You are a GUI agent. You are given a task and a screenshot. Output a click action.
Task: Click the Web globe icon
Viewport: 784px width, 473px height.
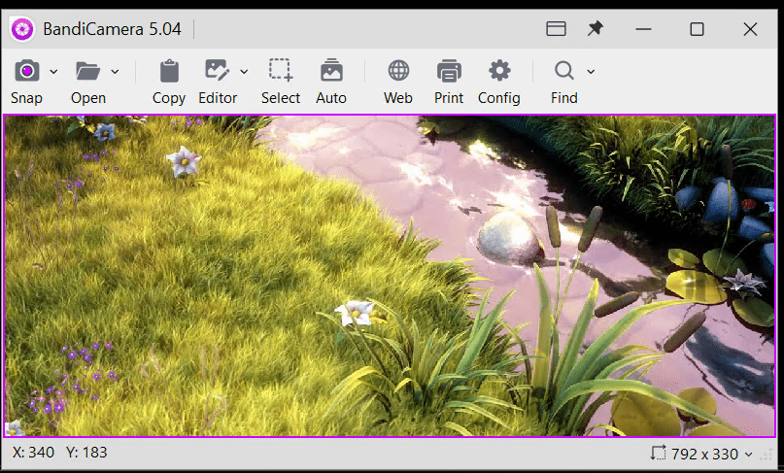398,71
